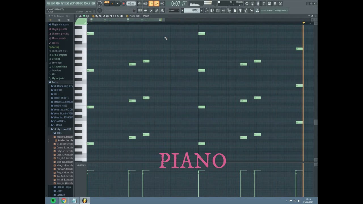Click the undo history icon
This screenshot has width=363, height=204.
pos(247,3)
